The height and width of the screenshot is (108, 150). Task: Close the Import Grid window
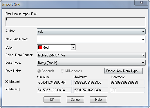point(141,3)
